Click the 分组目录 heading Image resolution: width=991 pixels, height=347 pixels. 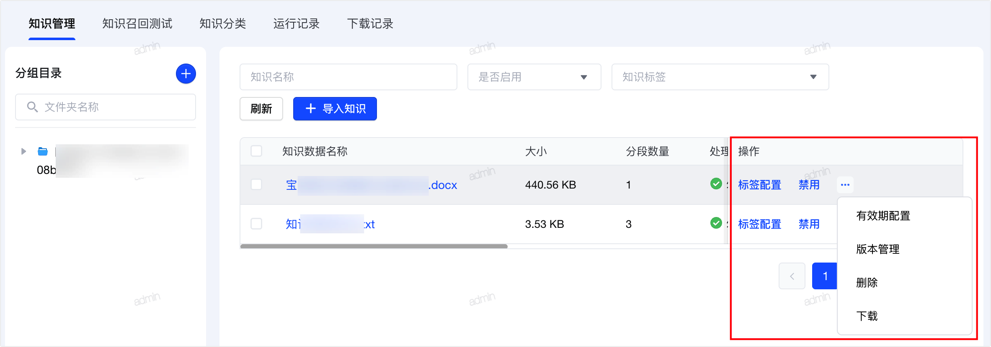tap(39, 73)
